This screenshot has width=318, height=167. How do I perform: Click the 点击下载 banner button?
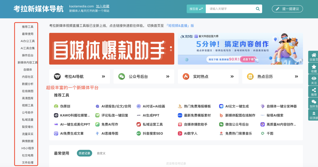point(248,59)
